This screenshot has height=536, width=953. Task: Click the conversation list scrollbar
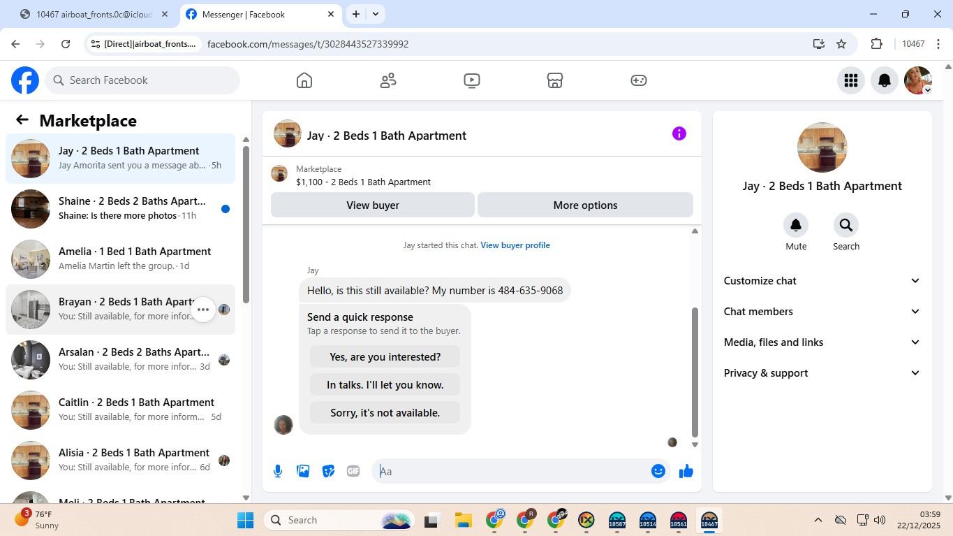point(246,224)
